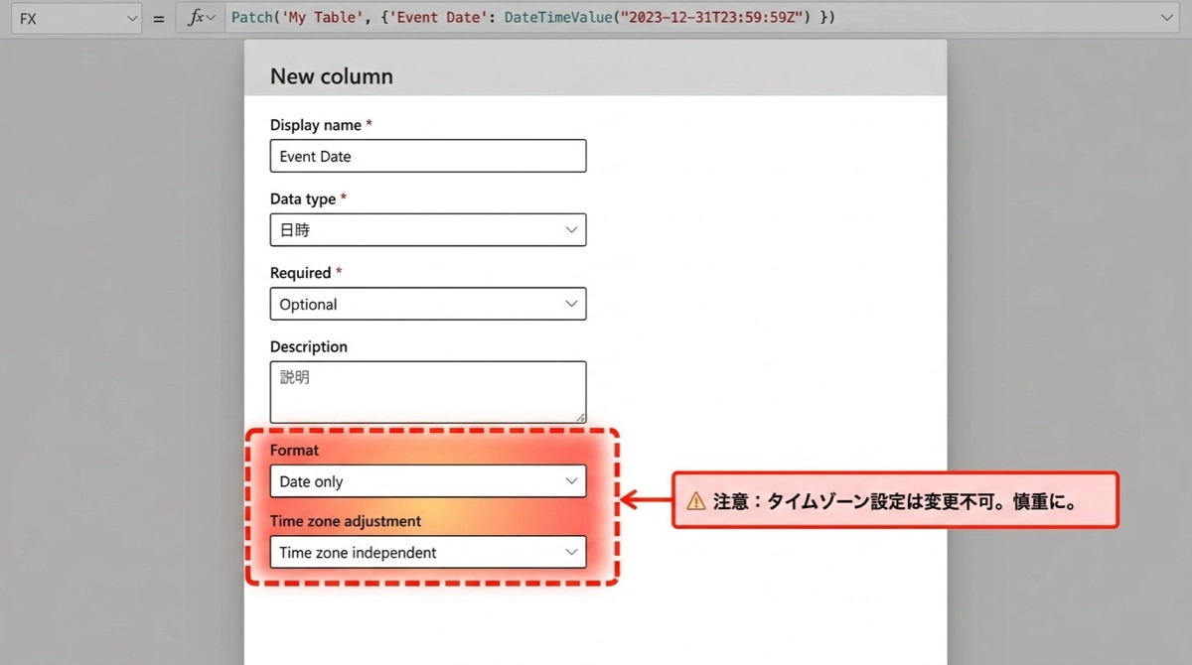Click into the Description text area
This screenshot has height=665, width=1192.
[427, 392]
